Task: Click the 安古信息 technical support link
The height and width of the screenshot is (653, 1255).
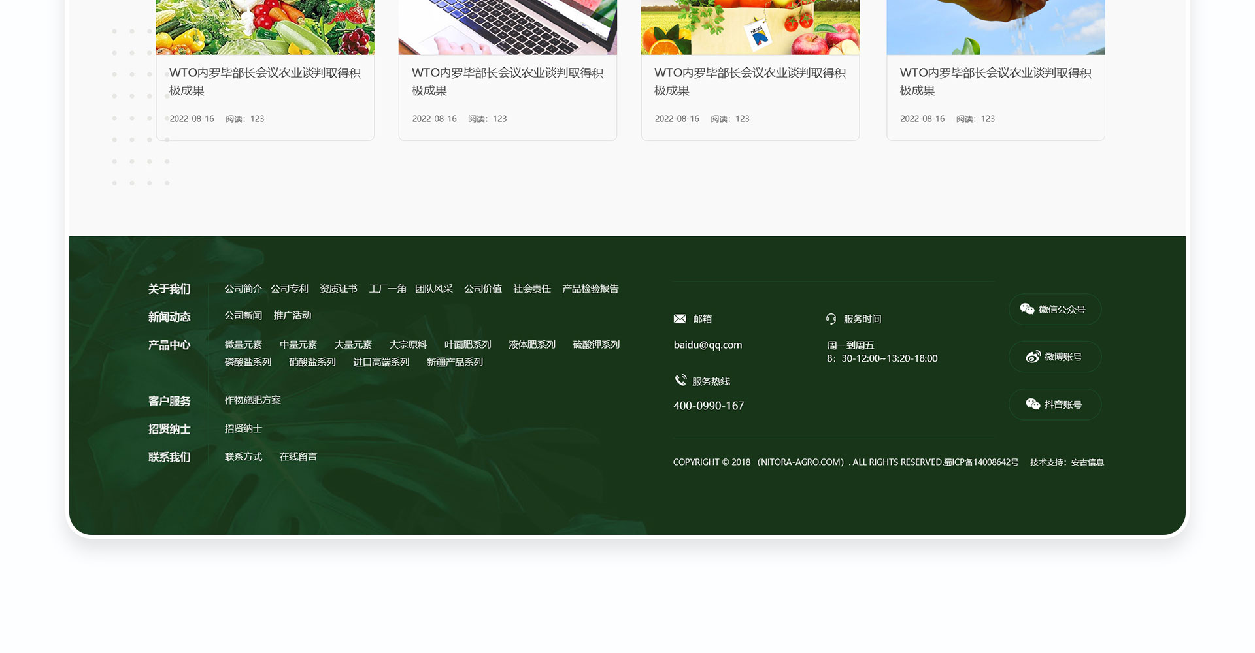Action: pyautogui.click(x=1087, y=462)
